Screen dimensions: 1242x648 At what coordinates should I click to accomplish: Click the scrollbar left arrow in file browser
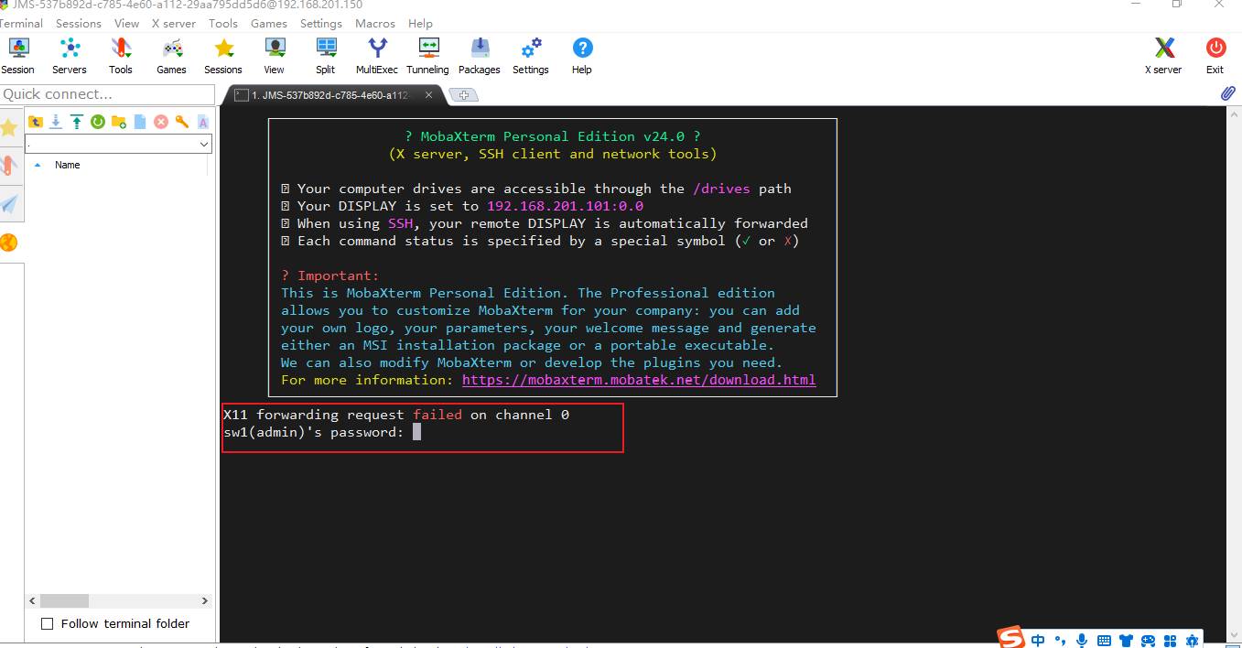point(33,601)
